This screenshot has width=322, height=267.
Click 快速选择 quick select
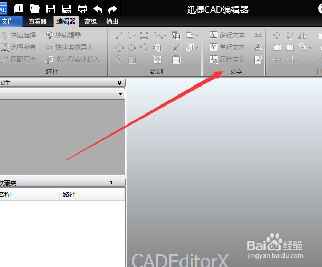[18, 35]
